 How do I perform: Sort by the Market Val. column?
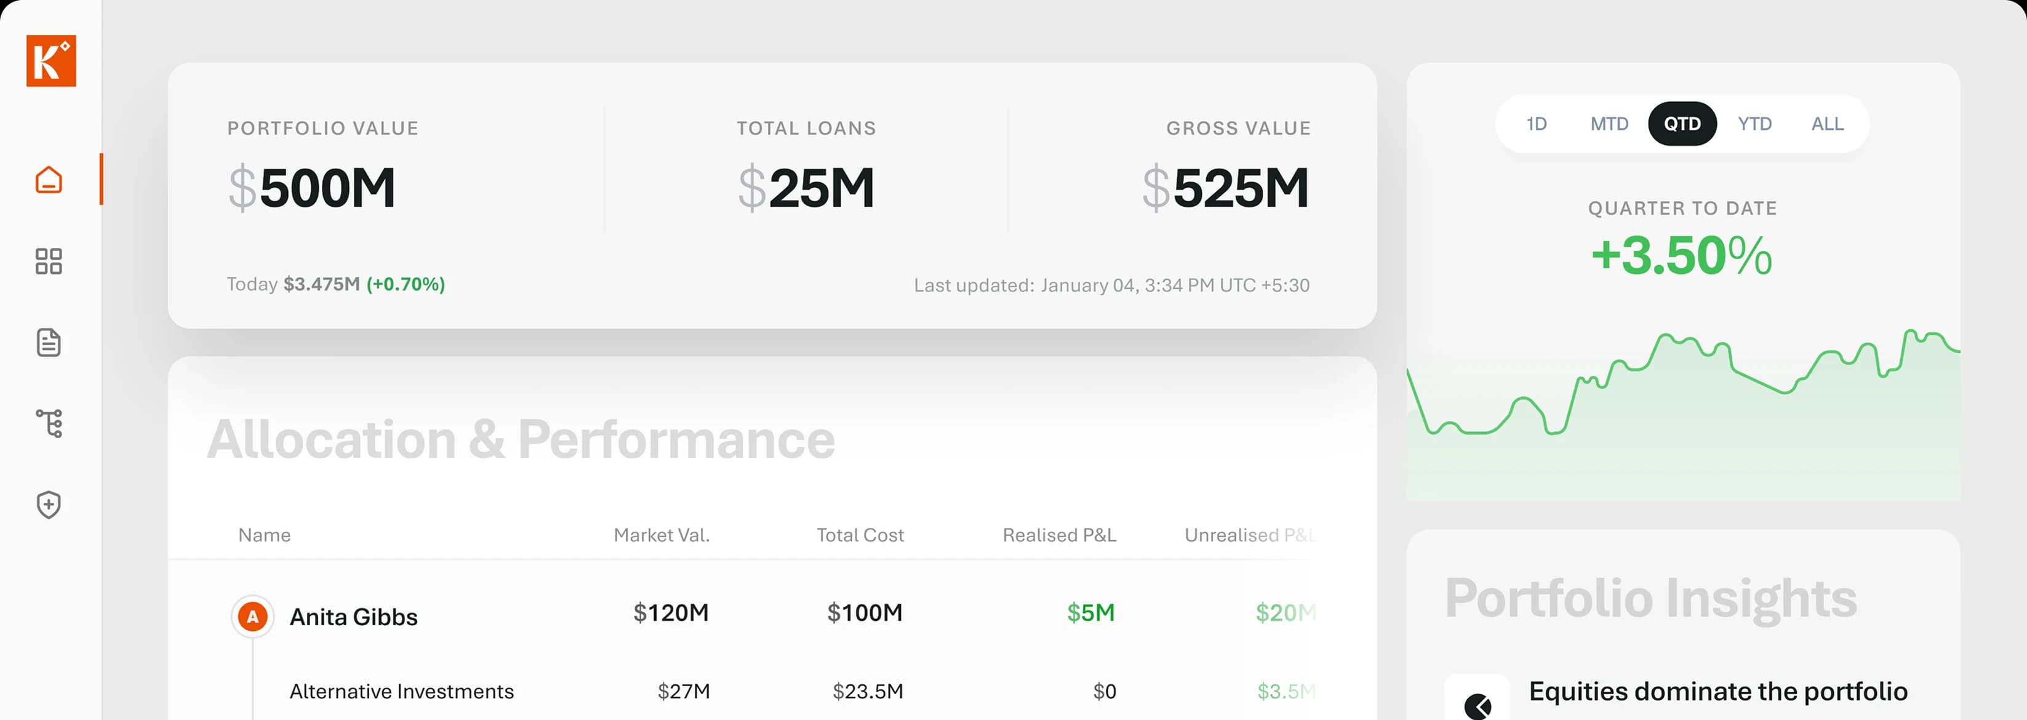(x=661, y=535)
